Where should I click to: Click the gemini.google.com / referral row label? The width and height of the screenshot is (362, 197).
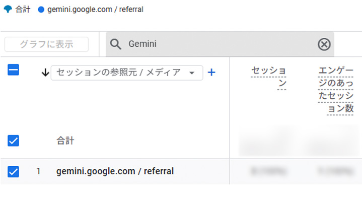tap(115, 171)
